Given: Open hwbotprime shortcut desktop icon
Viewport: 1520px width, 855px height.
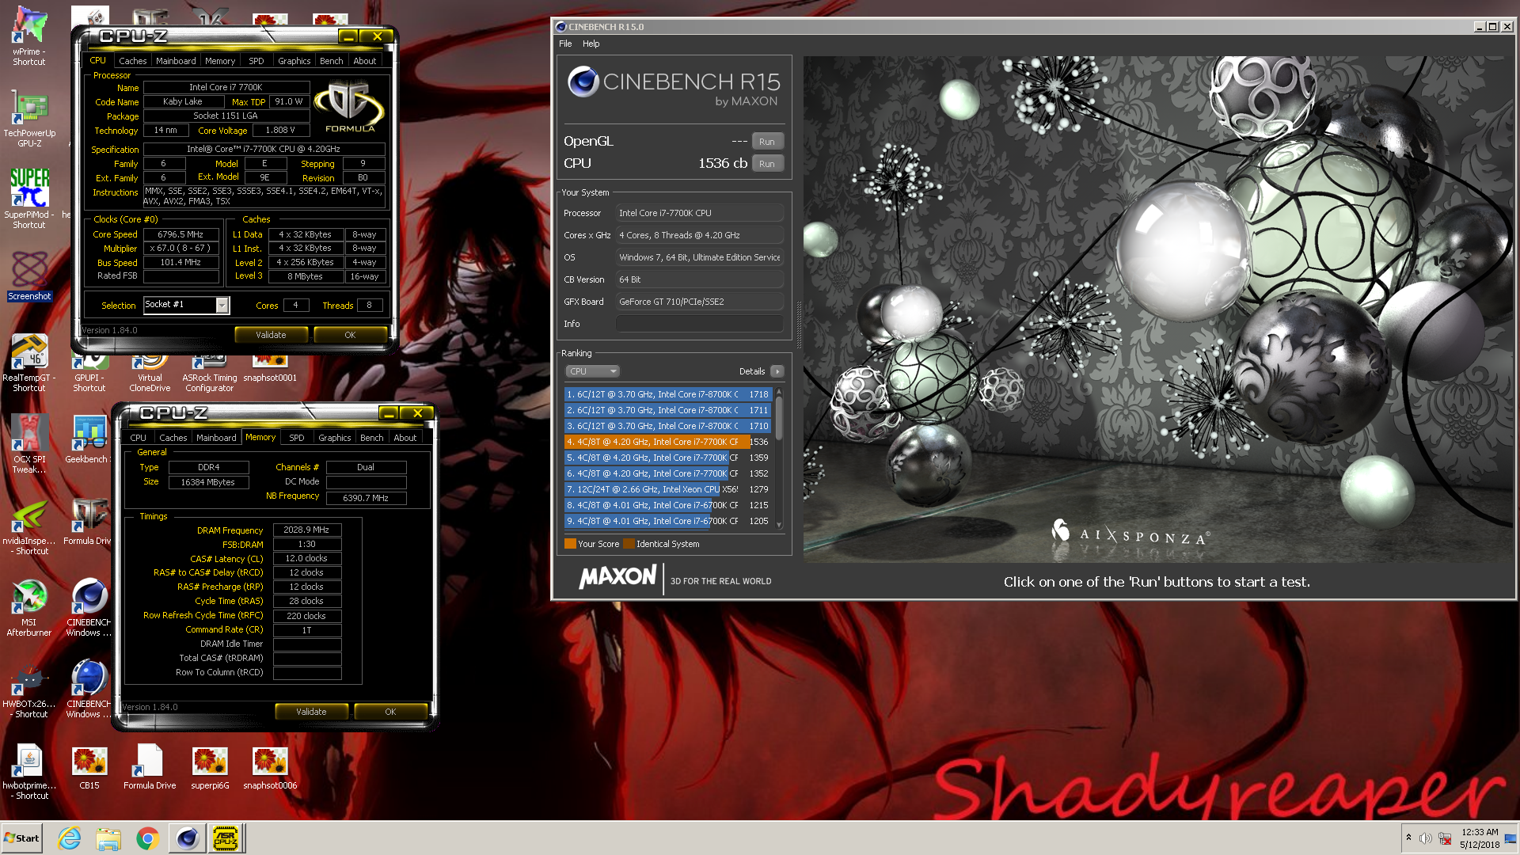Looking at the screenshot, I should 29,772.
